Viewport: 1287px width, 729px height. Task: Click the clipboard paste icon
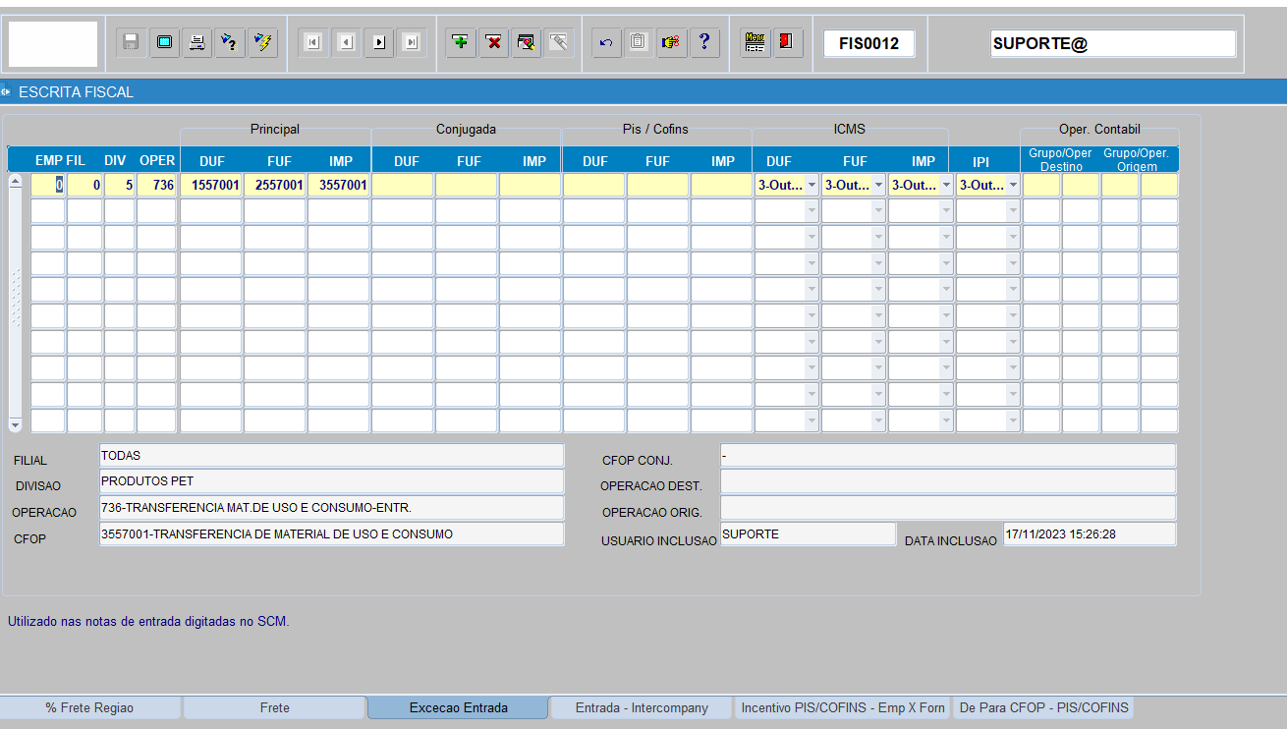(639, 42)
